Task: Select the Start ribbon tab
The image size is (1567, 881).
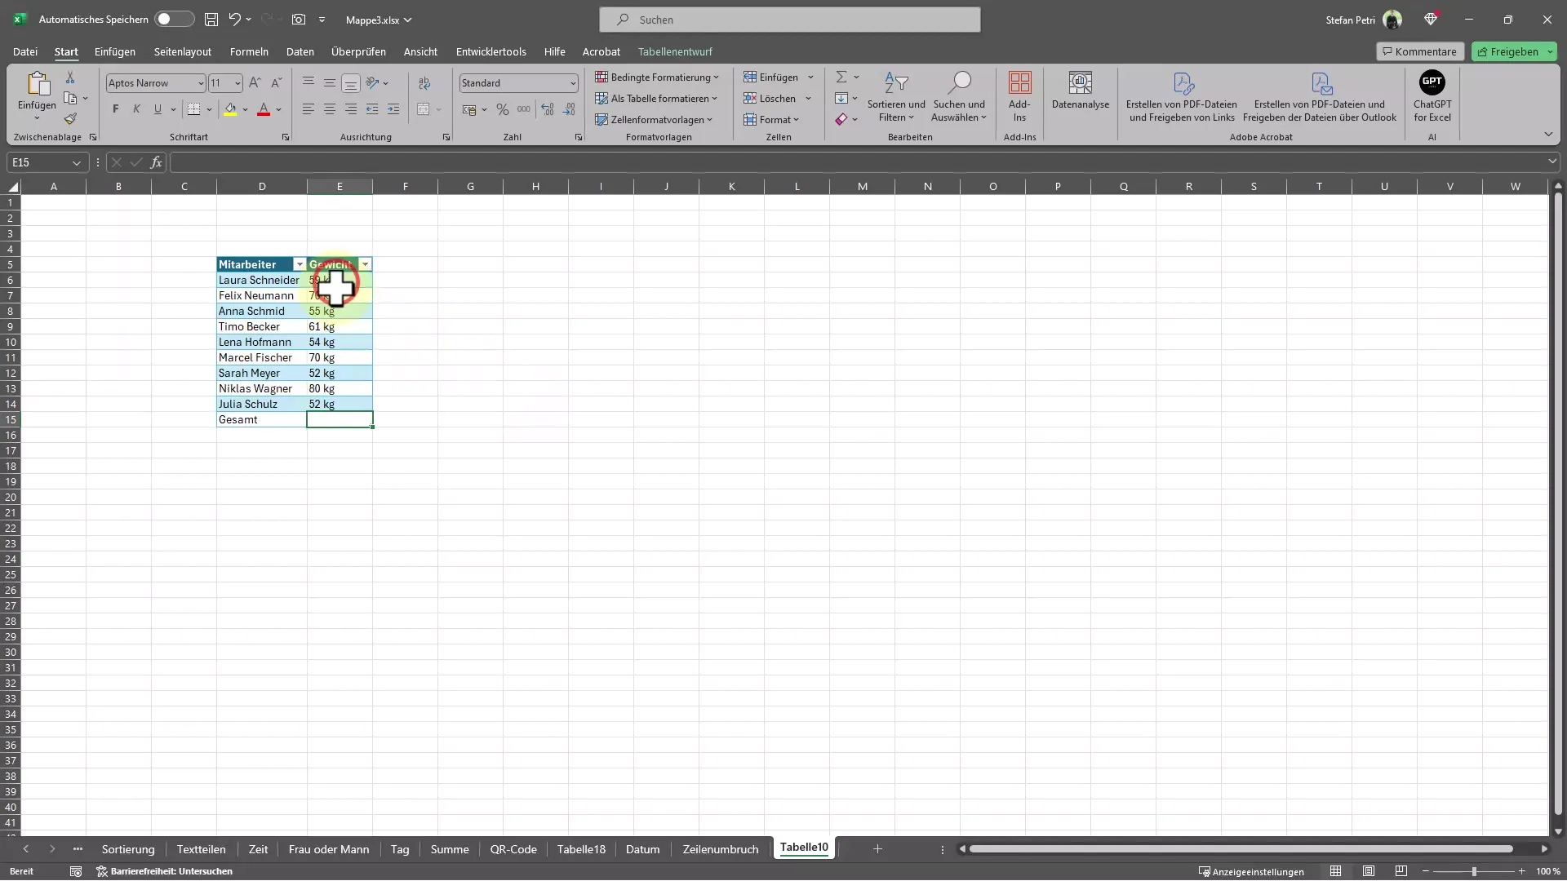Action: coord(65,51)
